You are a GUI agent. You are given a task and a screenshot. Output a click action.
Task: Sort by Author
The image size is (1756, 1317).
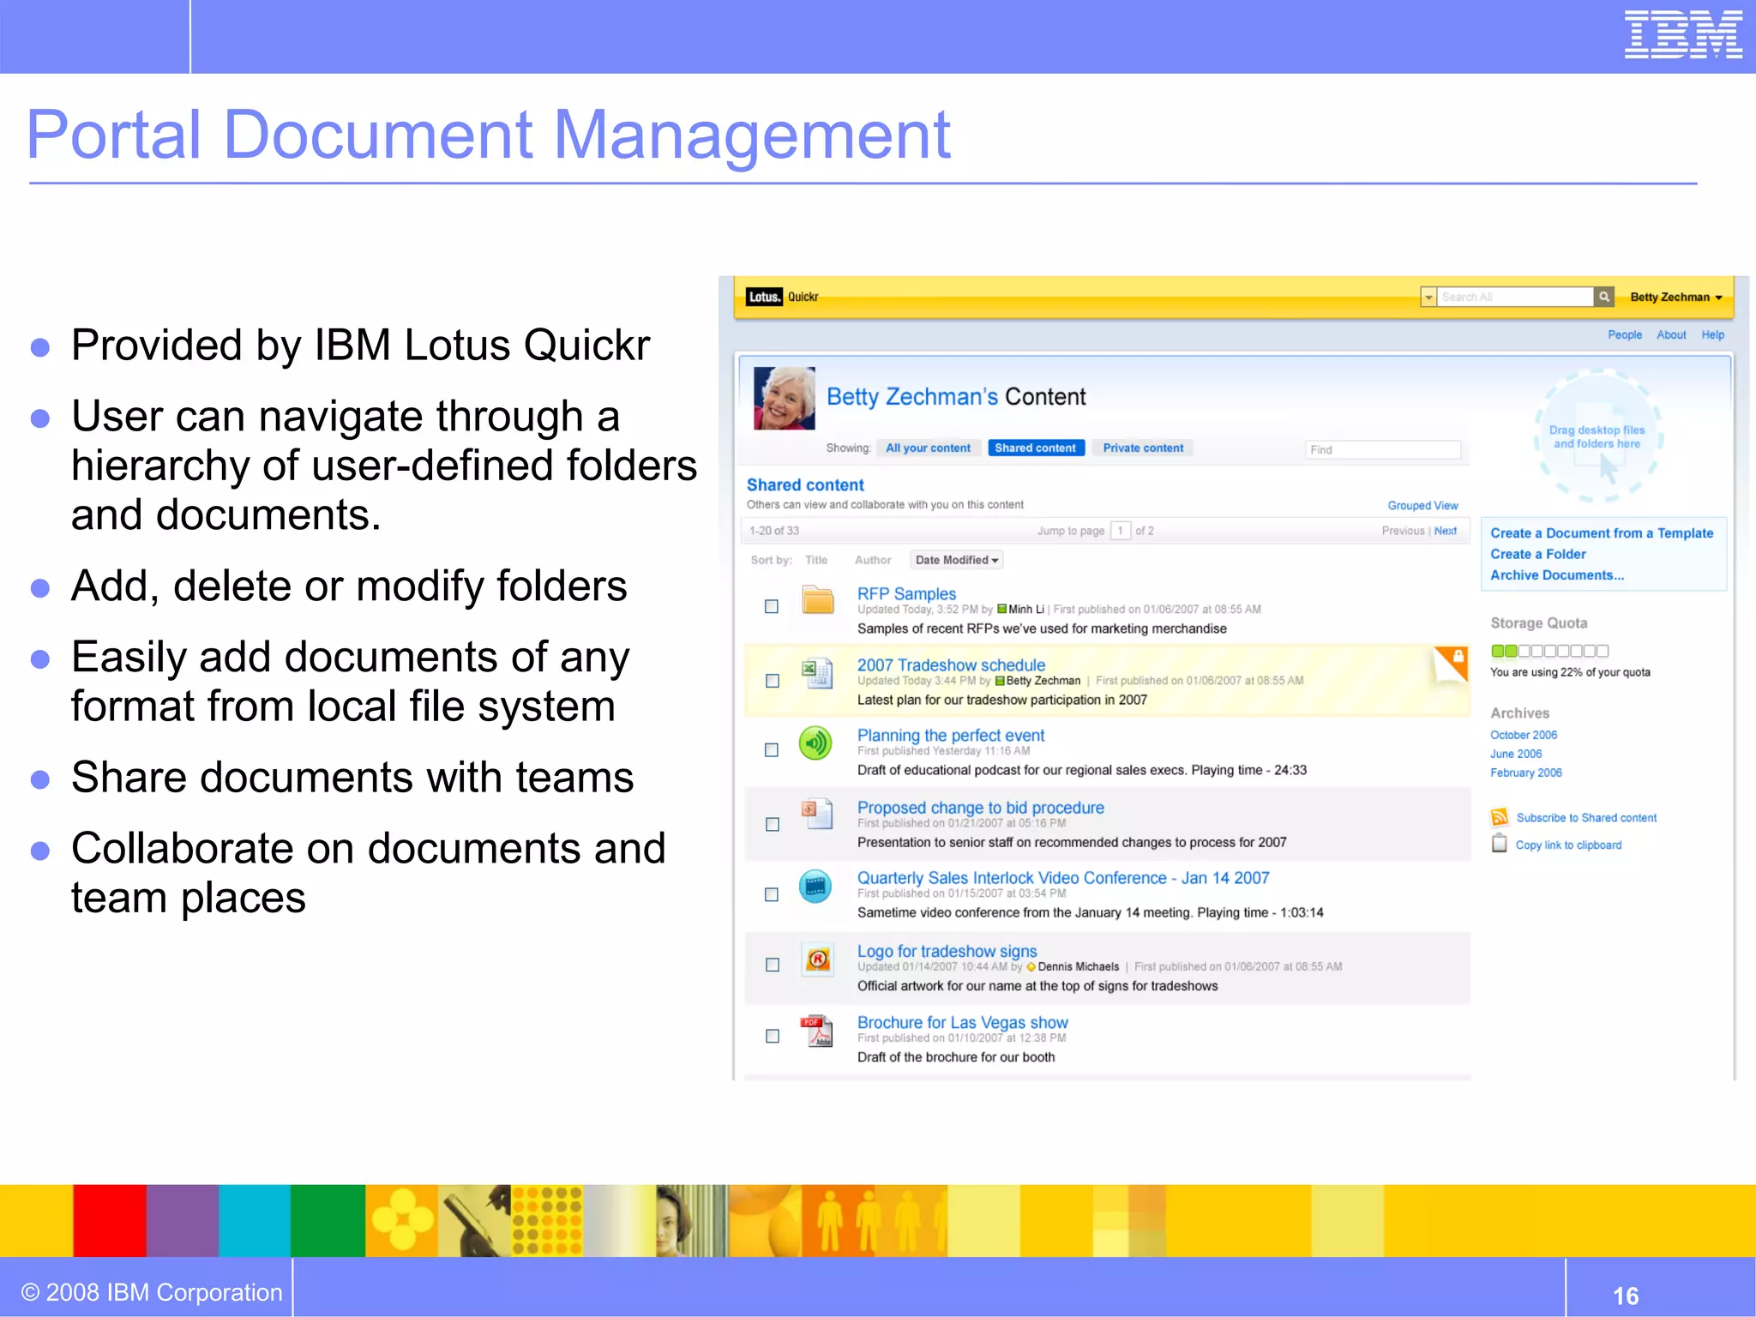[873, 560]
